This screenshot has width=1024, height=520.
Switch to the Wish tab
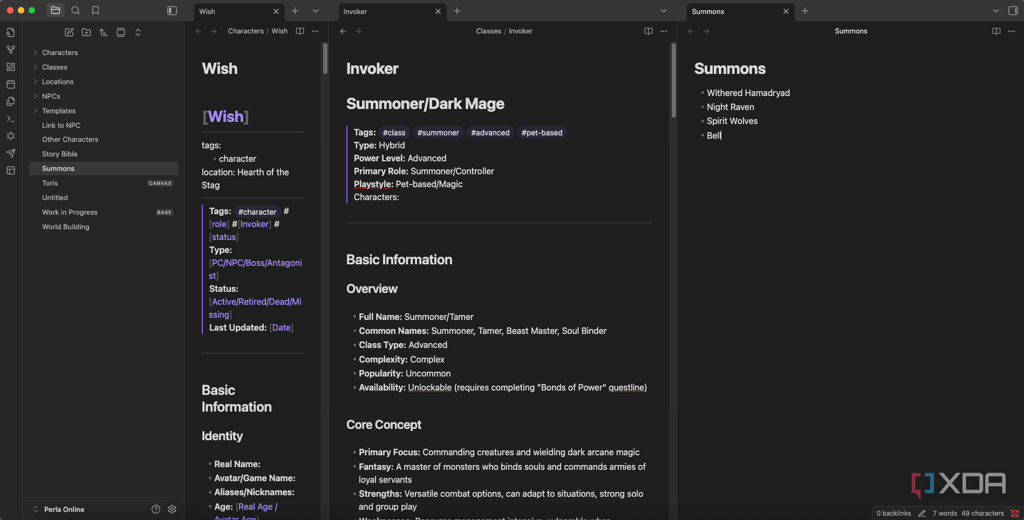[x=232, y=11]
